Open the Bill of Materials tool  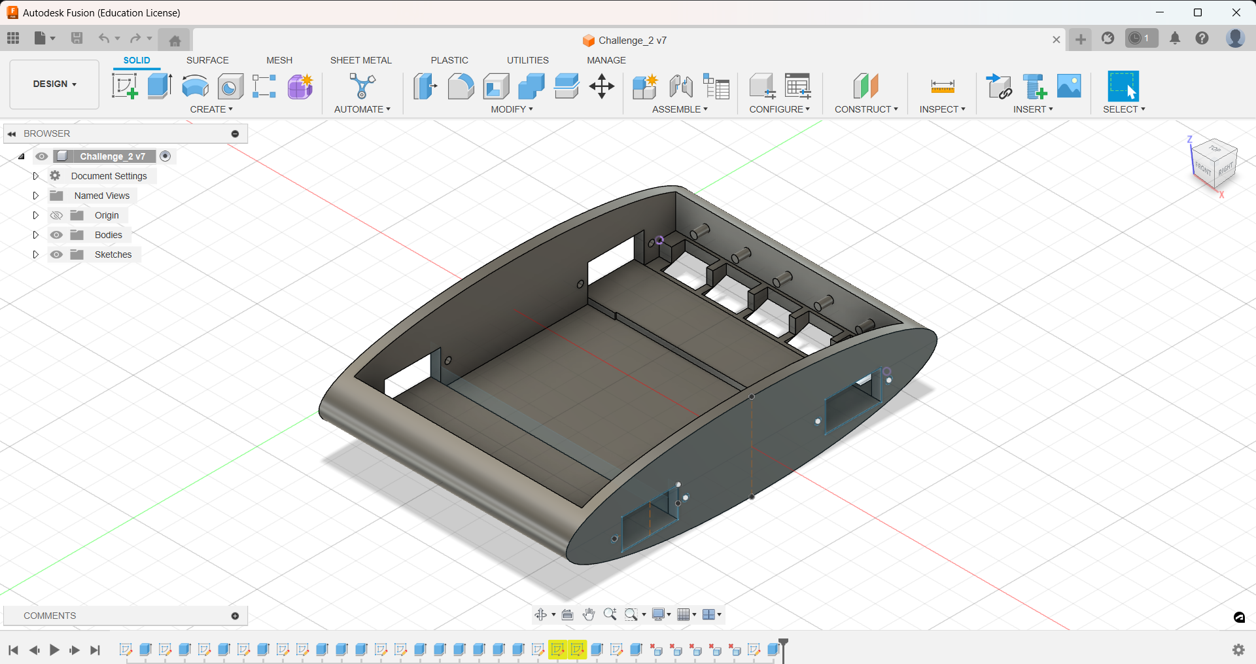coord(716,86)
